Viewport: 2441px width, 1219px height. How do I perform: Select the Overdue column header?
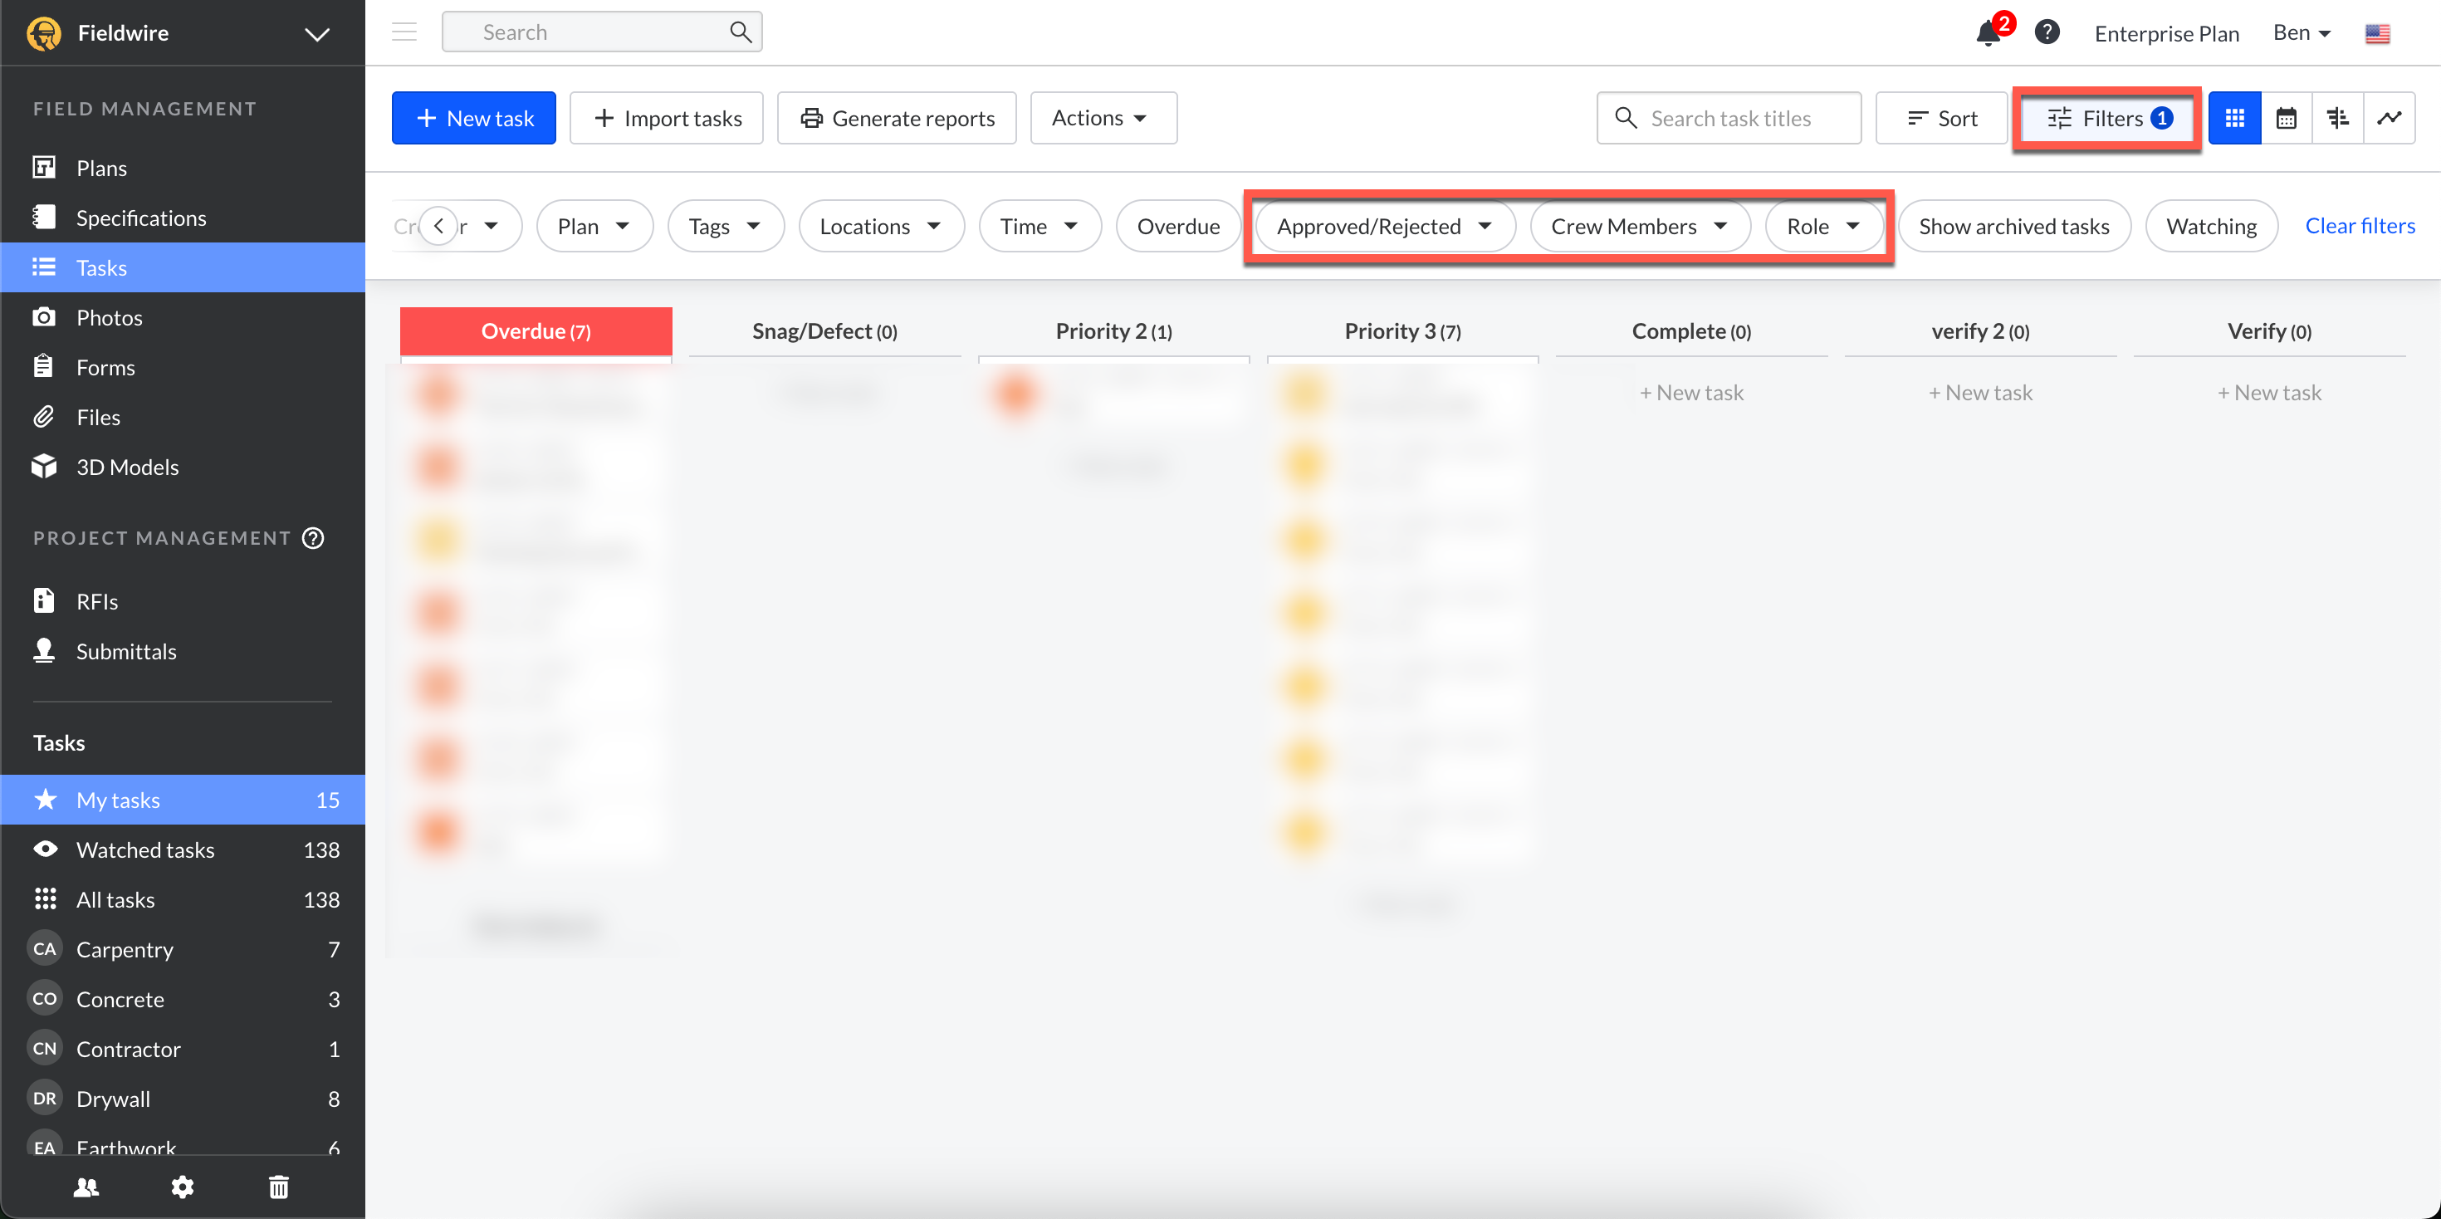[x=536, y=332]
